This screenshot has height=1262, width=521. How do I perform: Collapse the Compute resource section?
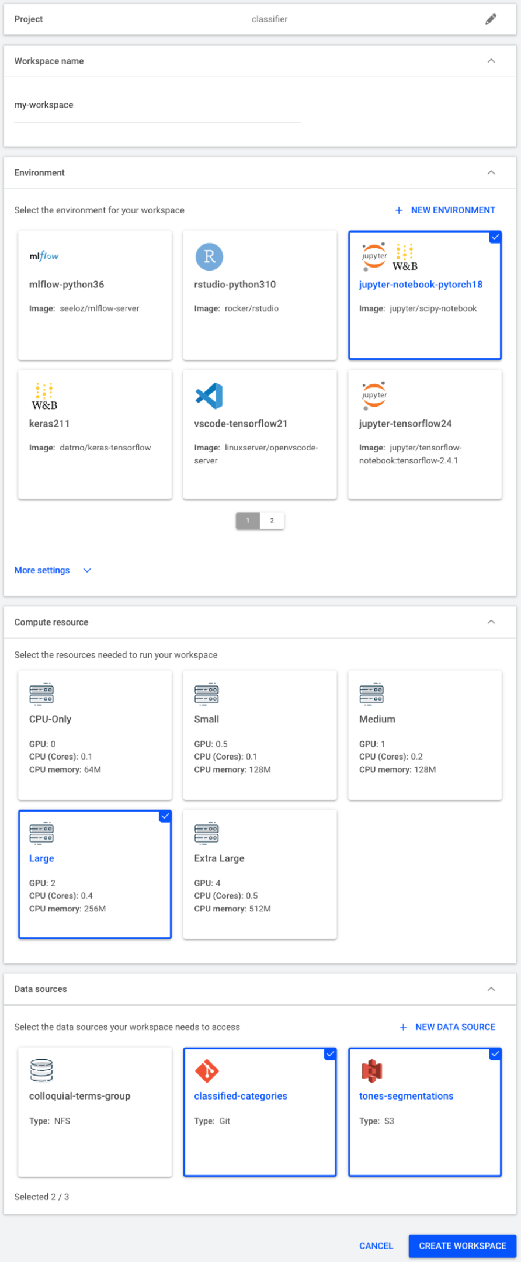point(491,622)
